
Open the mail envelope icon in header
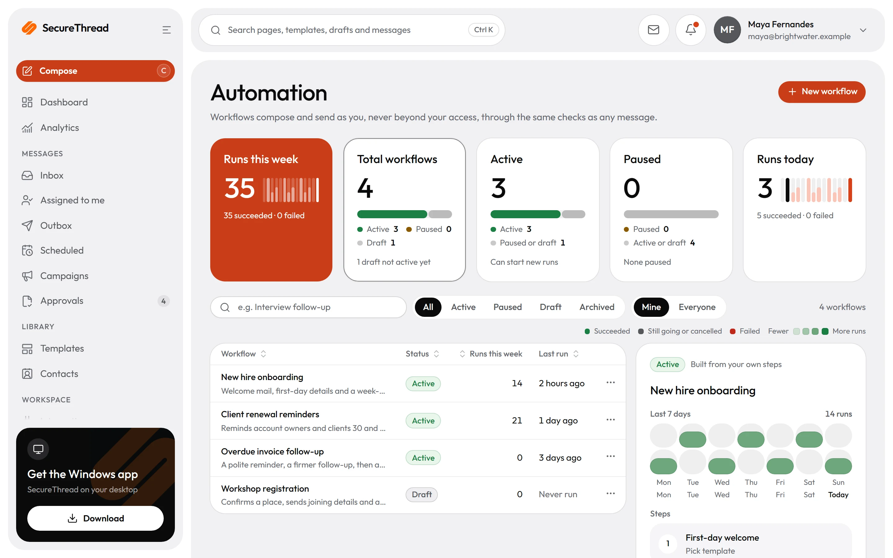654,30
